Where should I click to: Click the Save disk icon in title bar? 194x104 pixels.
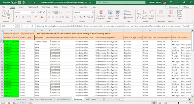point(19,2)
